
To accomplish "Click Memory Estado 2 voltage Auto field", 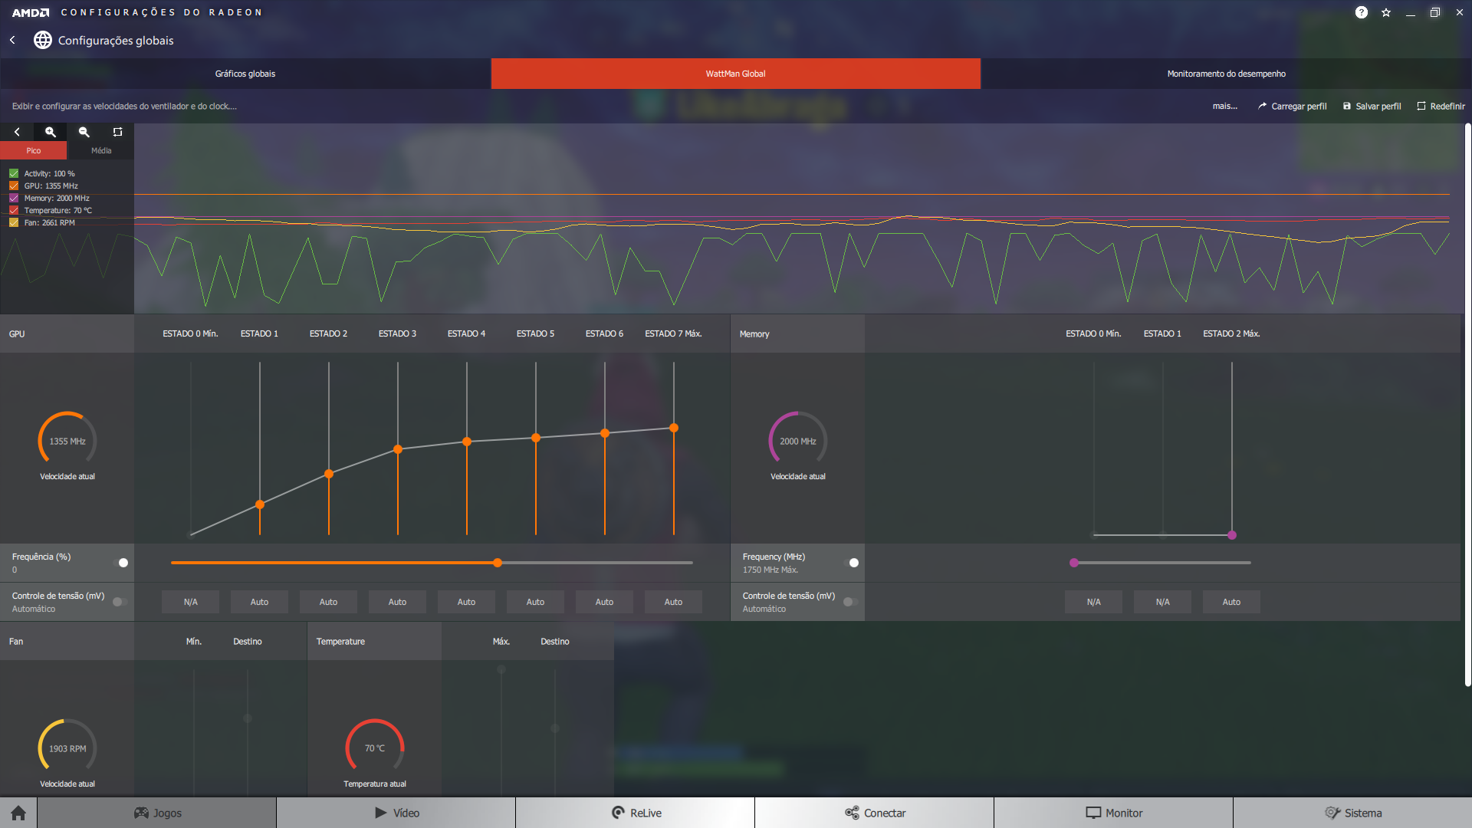I will coord(1232,602).
